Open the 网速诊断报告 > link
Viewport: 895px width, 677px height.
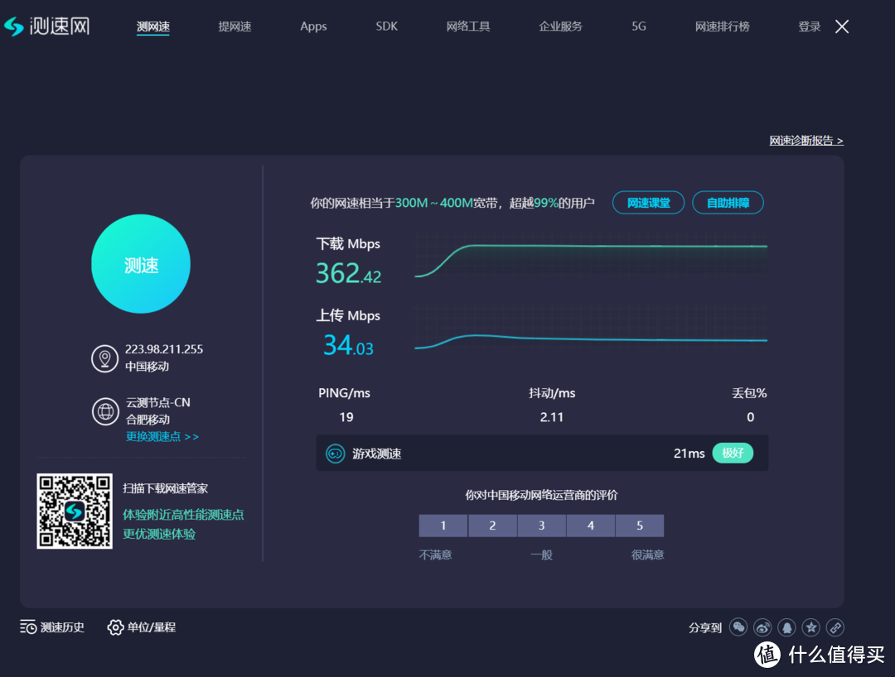pyautogui.click(x=805, y=141)
